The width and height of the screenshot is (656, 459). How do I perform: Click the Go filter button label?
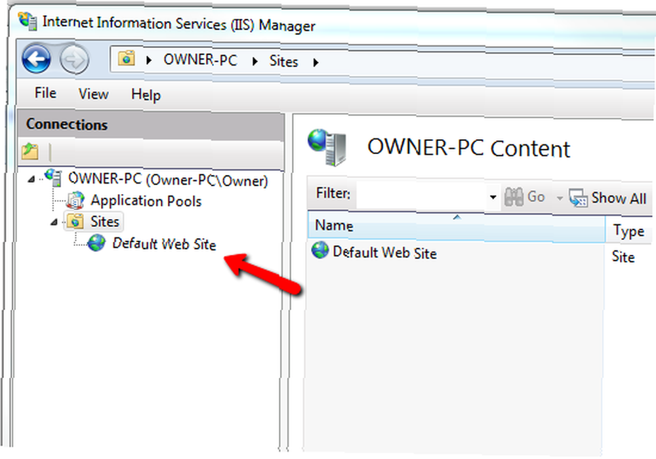[536, 197]
